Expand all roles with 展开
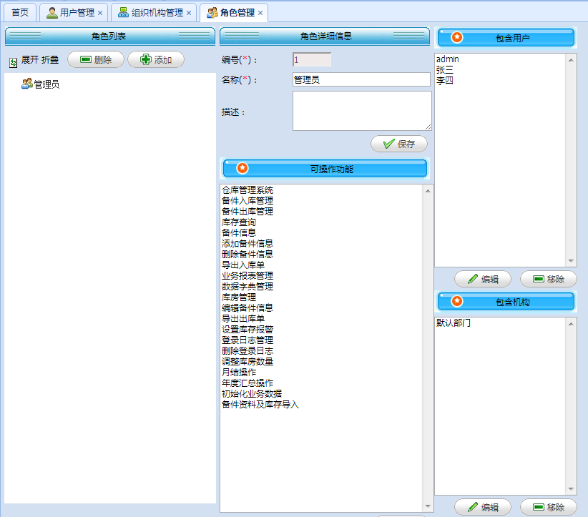This screenshot has height=517, width=588. pos(30,60)
